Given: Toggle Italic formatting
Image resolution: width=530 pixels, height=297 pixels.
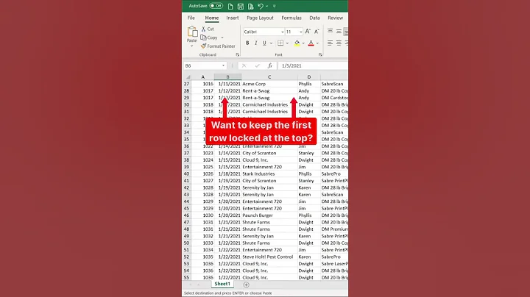Looking at the screenshot, I should 256,43.
